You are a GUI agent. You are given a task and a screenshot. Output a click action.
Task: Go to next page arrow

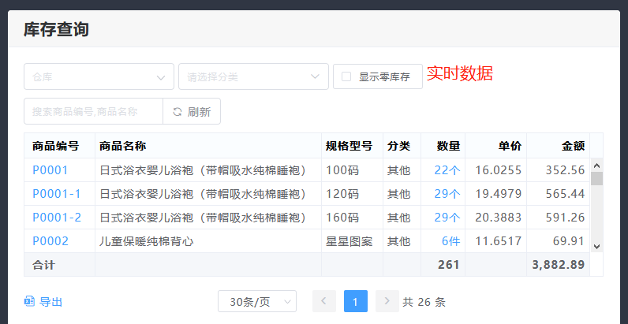(387, 302)
